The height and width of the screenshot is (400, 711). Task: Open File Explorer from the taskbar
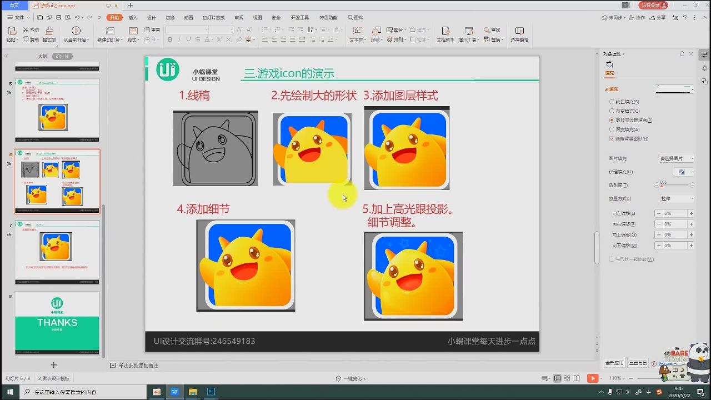tap(193, 392)
